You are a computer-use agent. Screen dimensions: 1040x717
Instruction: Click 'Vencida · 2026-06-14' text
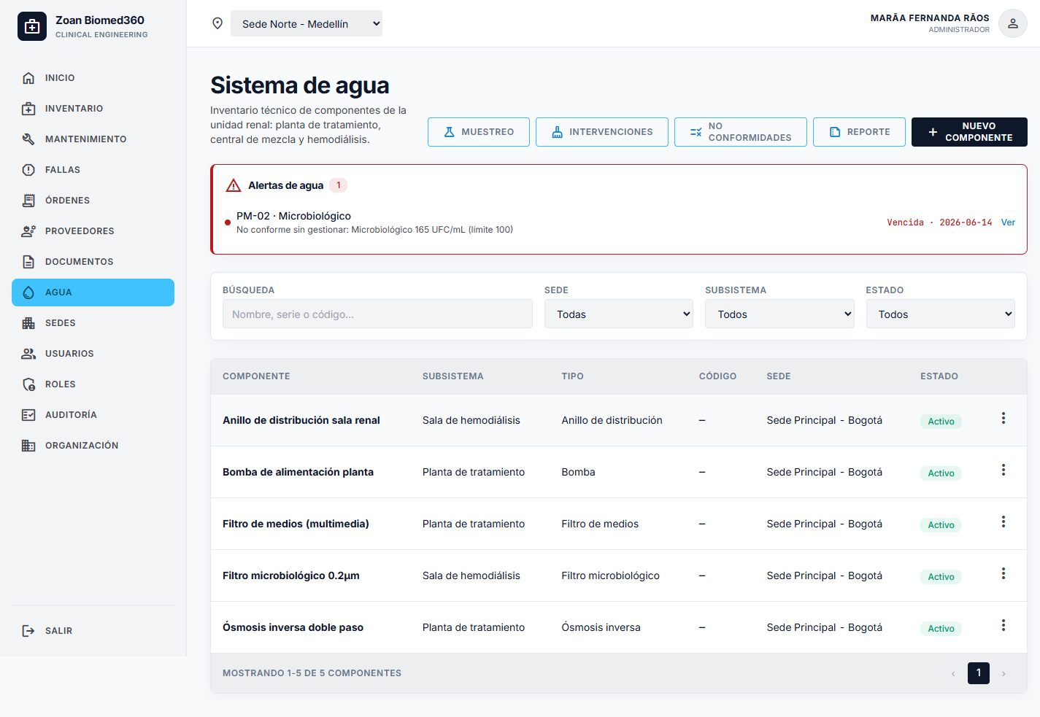coord(939,222)
